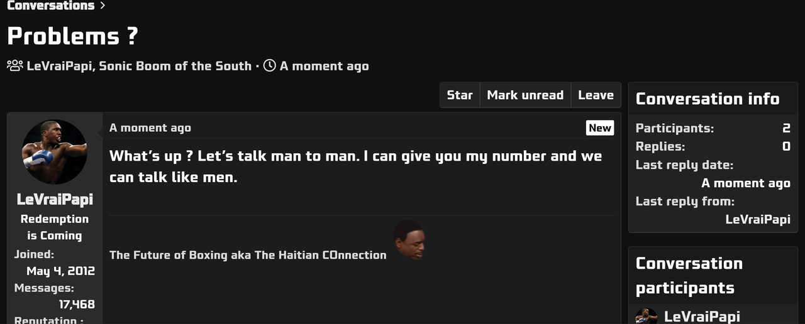Open the Last reply from LeVraiPapi link
Screen dimensions: 805x324
[x=758, y=219]
